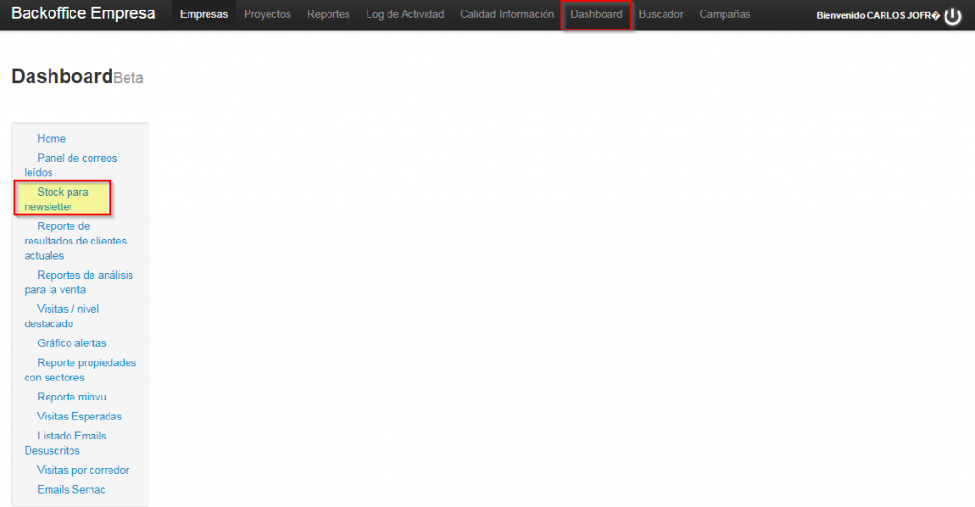Open the Home sidebar link
This screenshot has width=975, height=507.
pyautogui.click(x=51, y=139)
